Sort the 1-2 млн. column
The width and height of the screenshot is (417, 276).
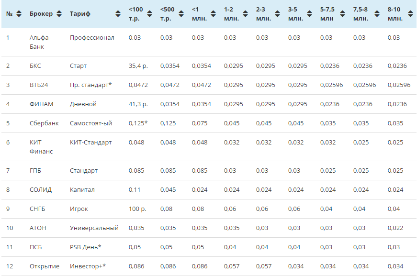245,14
